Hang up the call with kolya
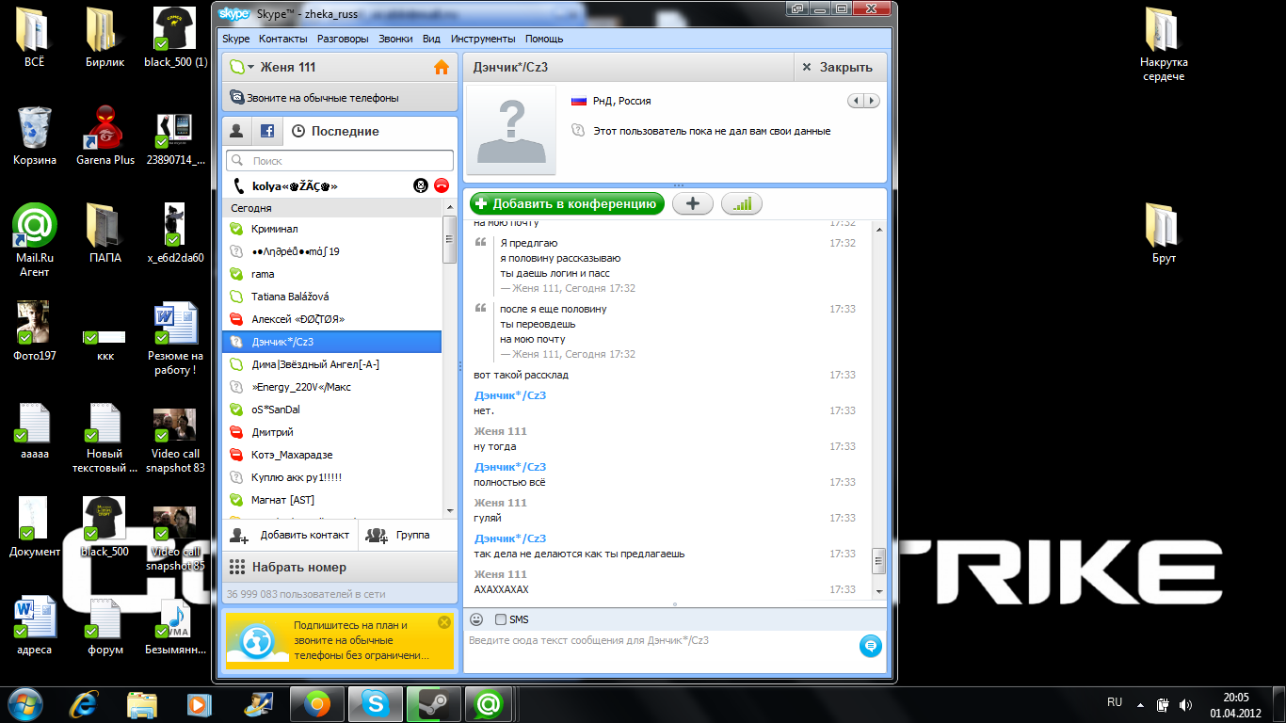The width and height of the screenshot is (1286, 723). pos(442,185)
